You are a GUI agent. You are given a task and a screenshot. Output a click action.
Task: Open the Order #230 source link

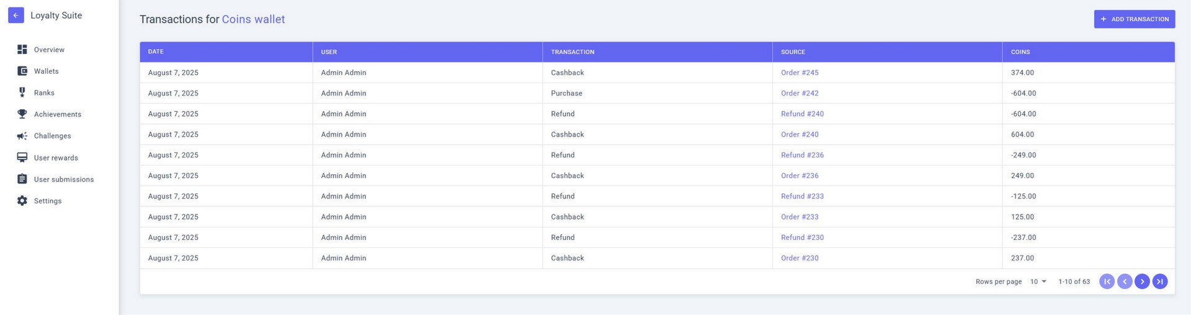coord(800,258)
